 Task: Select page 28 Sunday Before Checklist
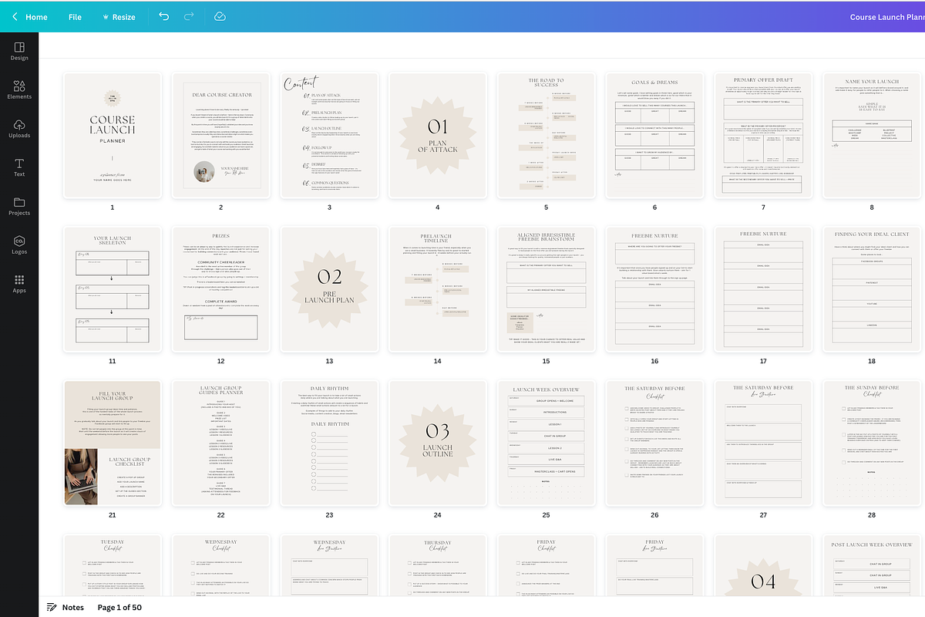pyautogui.click(x=872, y=443)
